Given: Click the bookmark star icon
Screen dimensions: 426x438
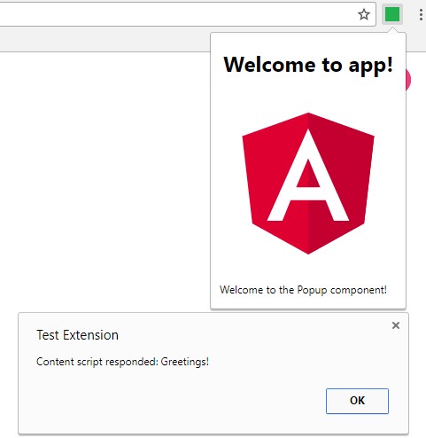Looking at the screenshot, I should click(x=364, y=14).
